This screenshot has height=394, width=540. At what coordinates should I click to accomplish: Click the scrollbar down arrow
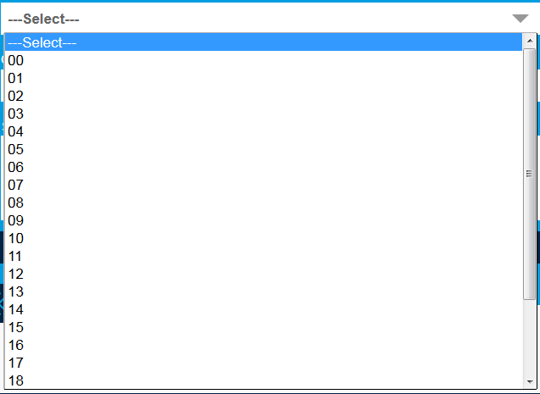click(529, 382)
